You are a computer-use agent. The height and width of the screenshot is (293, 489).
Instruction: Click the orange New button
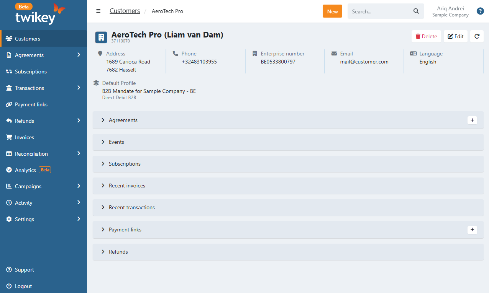tap(332, 11)
